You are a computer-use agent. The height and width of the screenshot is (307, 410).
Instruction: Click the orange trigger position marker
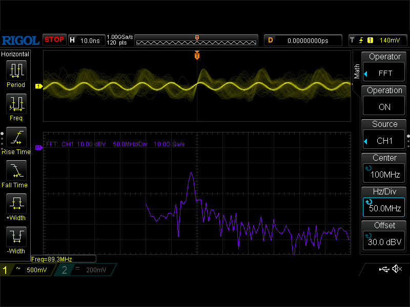click(x=197, y=55)
